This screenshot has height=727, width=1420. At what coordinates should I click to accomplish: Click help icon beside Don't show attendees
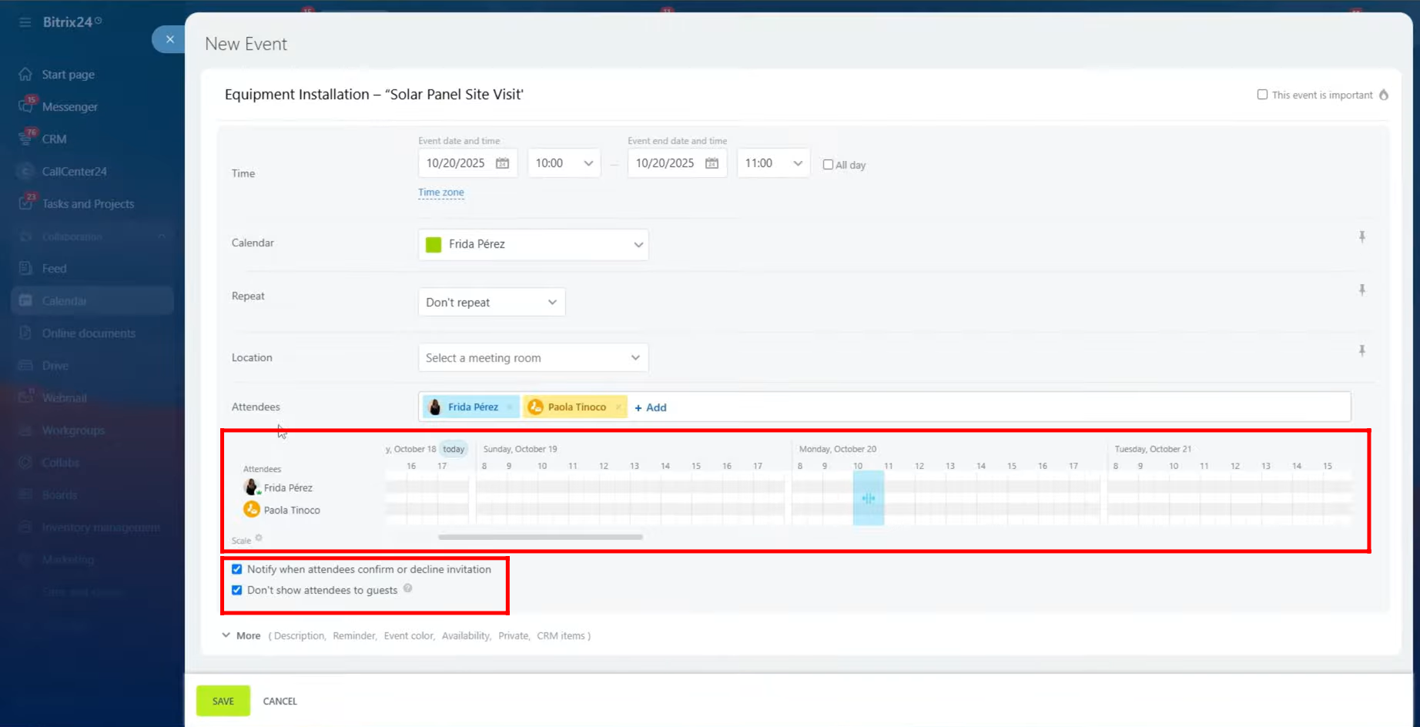408,588
